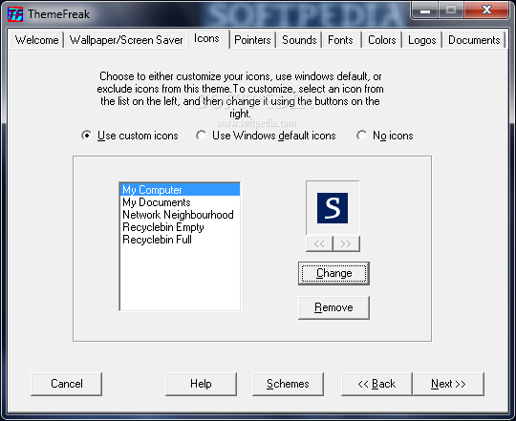
Task: Select Network Neighbourhood list entry
Action: point(180,215)
